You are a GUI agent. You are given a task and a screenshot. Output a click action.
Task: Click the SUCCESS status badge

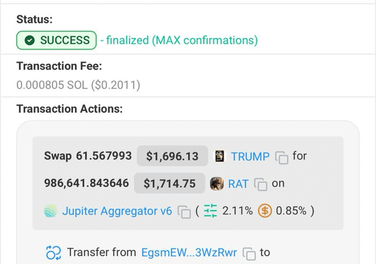56,40
